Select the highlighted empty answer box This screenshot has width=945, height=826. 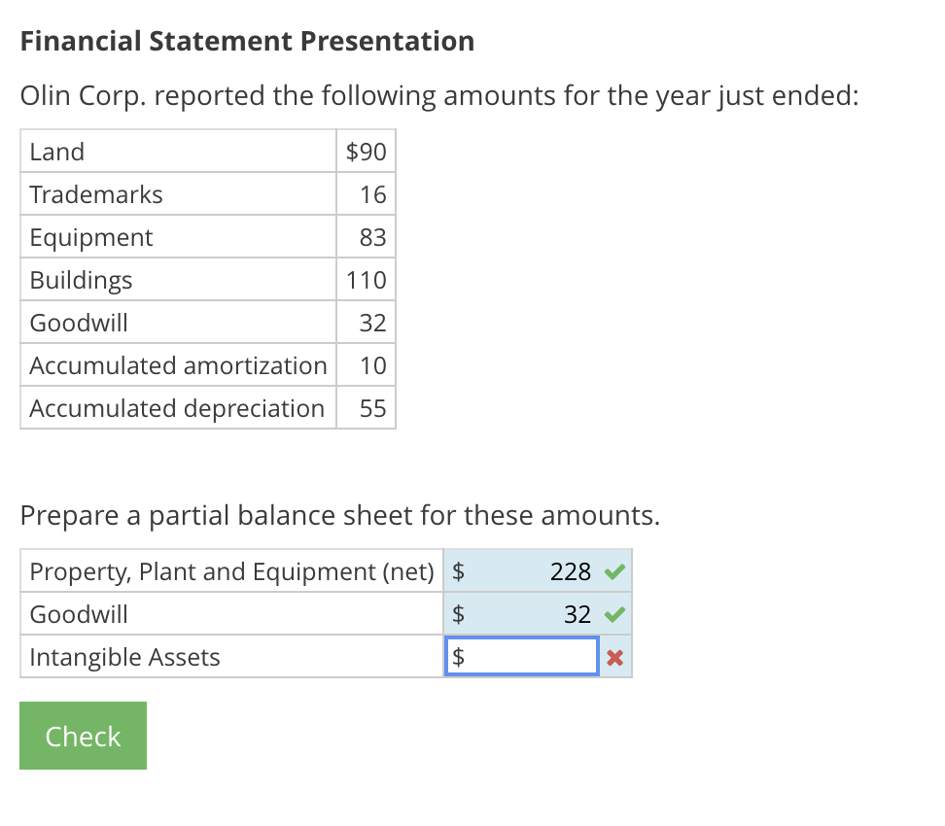(x=522, y=656)
